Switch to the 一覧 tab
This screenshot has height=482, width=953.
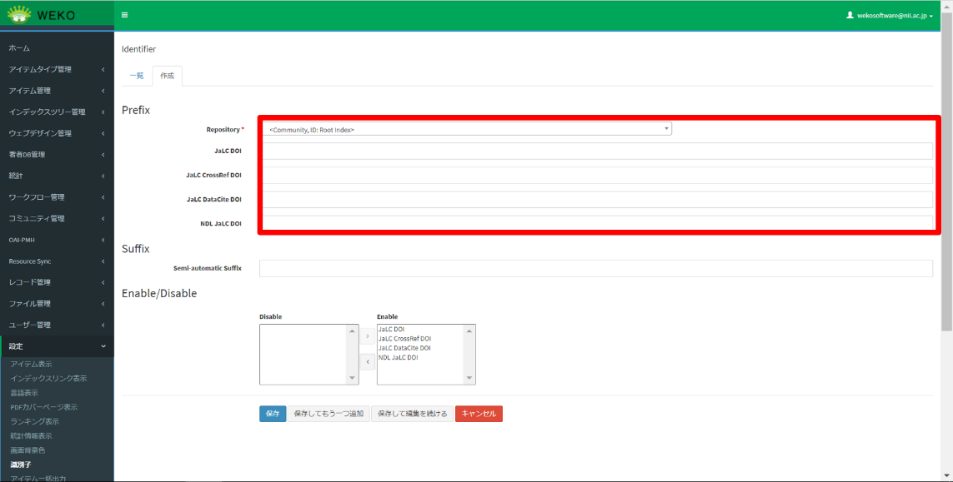coord(136,76)
